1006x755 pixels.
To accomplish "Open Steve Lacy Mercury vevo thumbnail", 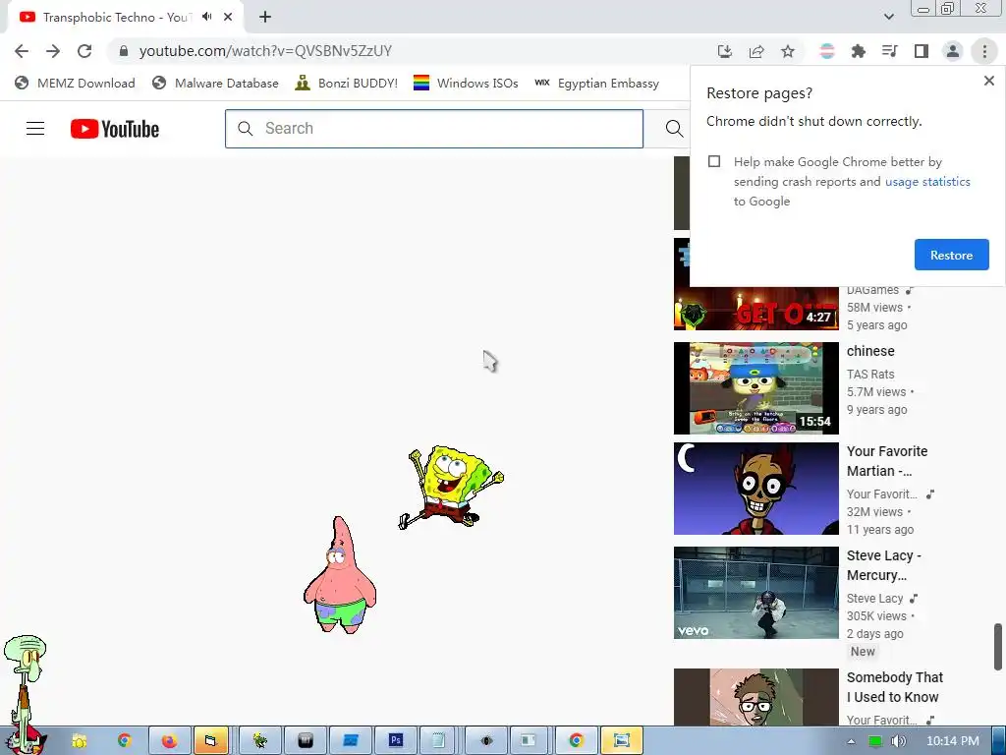I will pos(755,593).
